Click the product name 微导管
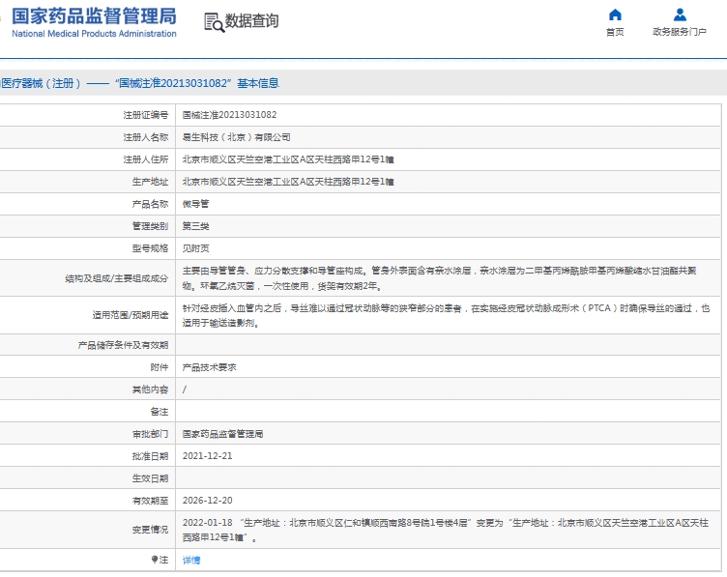Viewport: 727px width, 577px height. 196,204
